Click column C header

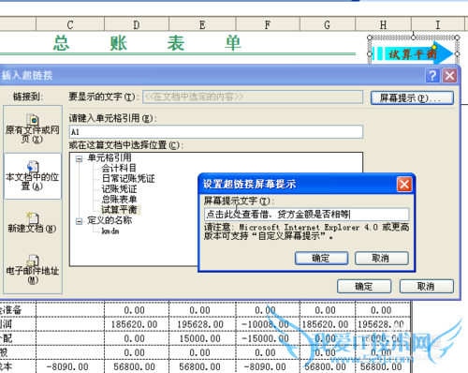click(70, 24)
